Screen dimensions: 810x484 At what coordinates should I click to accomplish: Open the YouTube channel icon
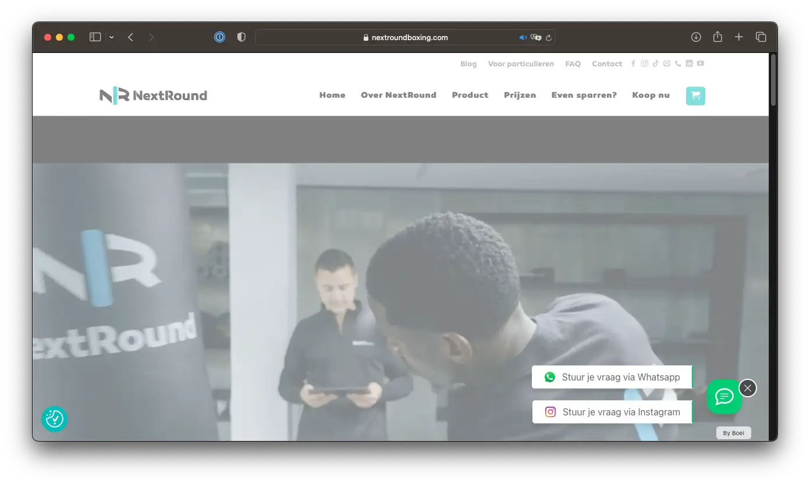click(x=700, y=63)
